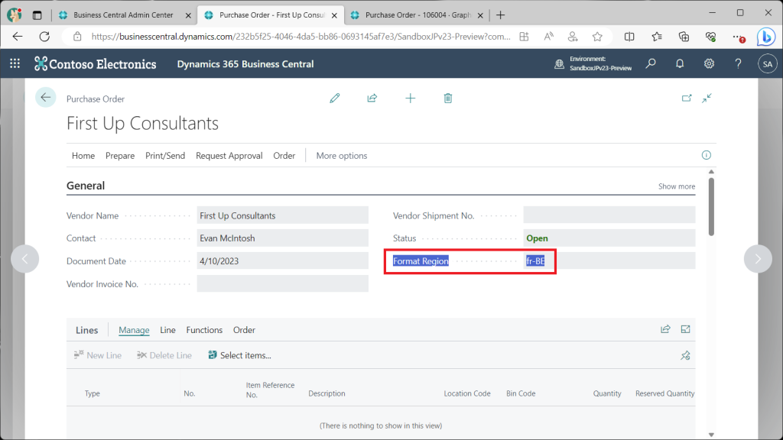Image resolution: width=783 pixels, height=440 pixels.
Task: Show More options in the action bar
Action: 342,156
